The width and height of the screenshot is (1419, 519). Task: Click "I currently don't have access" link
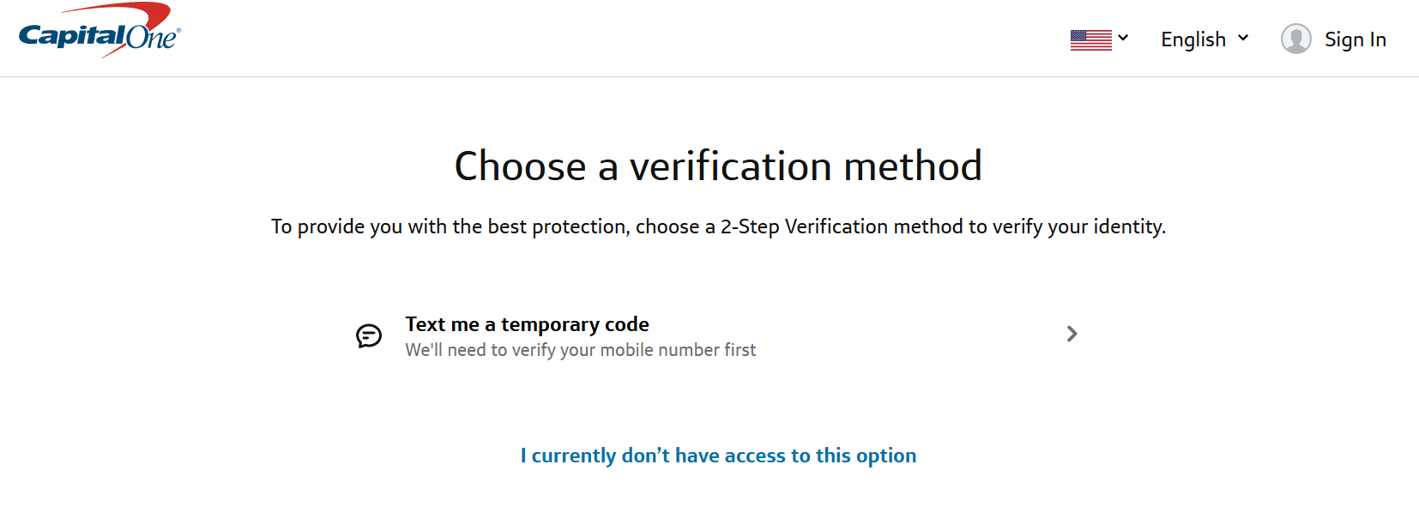pos(718,456)
